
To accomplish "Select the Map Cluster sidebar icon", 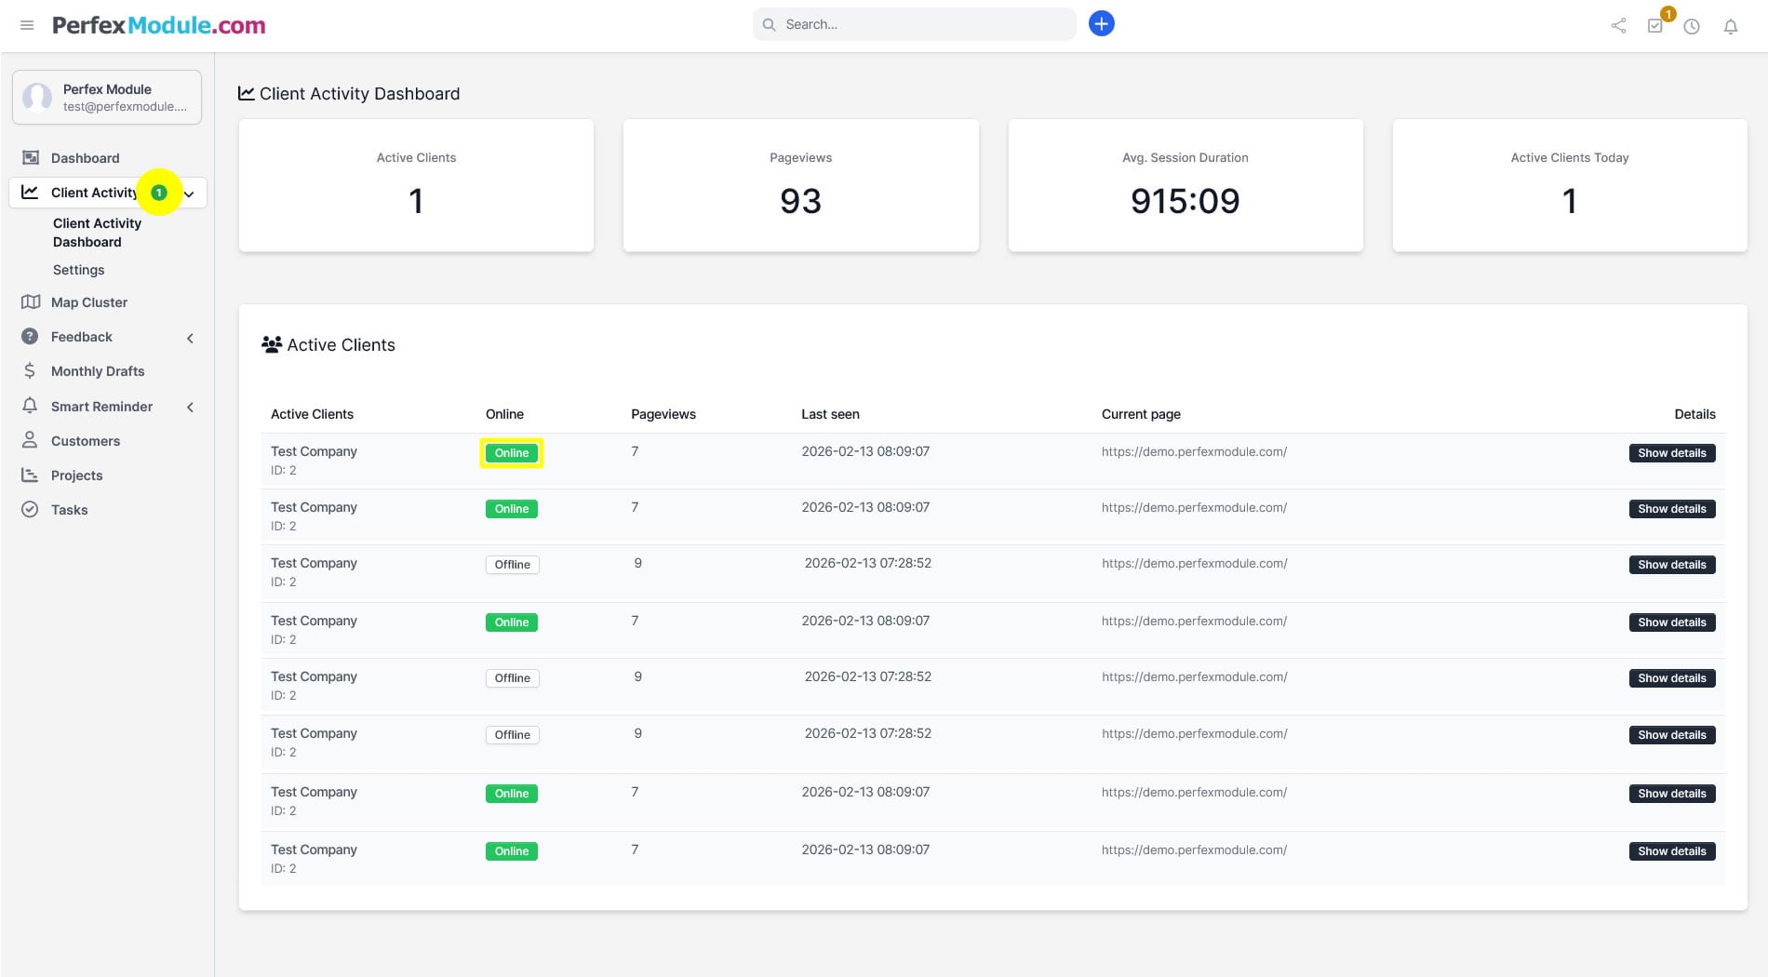I will [31, 301].
